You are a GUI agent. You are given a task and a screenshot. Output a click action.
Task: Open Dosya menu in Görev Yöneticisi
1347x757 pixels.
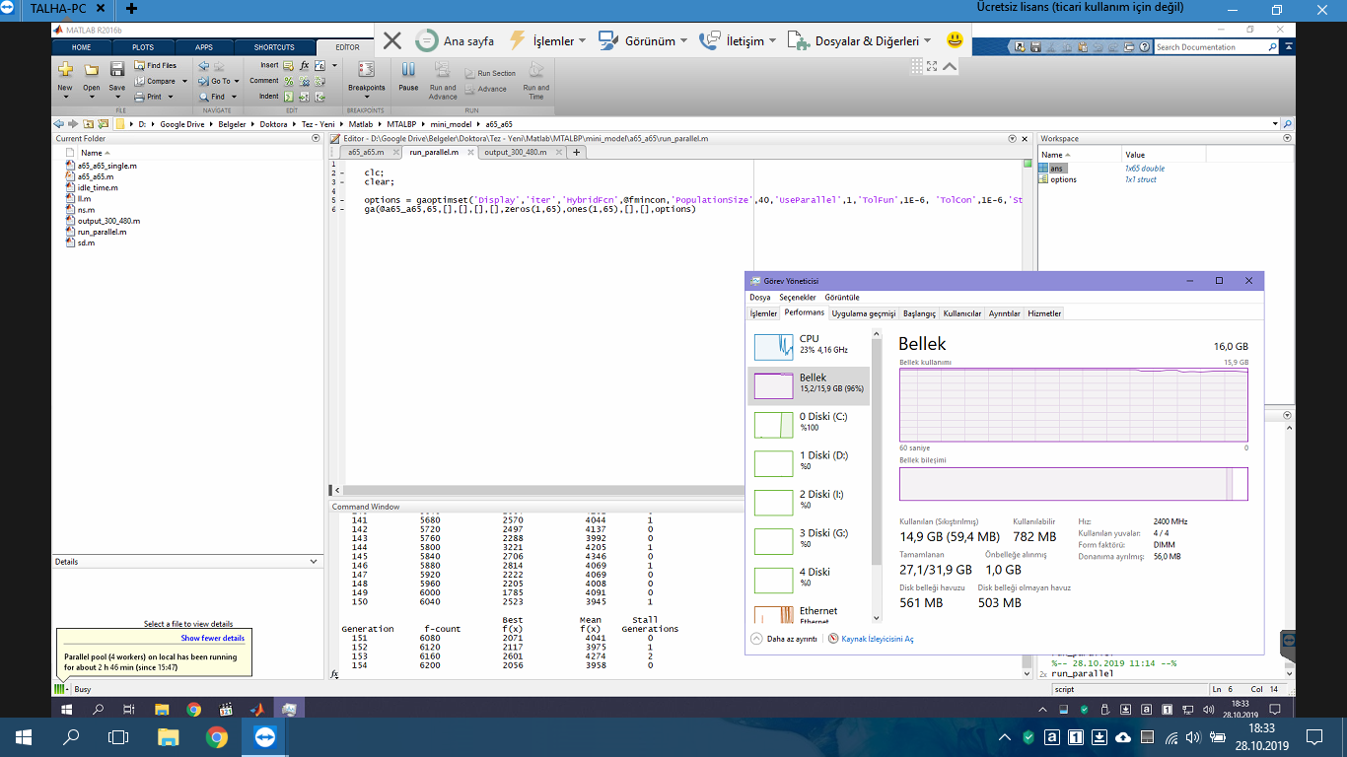pos(759,297)
